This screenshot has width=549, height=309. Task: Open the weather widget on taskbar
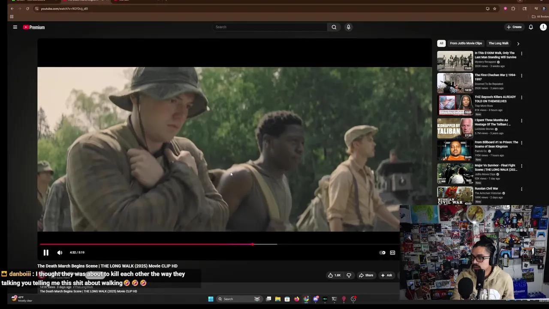(x=21, y=299)
